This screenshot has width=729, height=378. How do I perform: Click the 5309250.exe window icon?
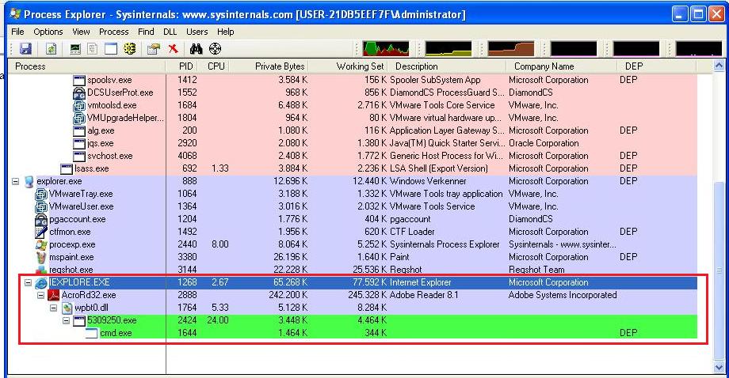pos(79,320)
